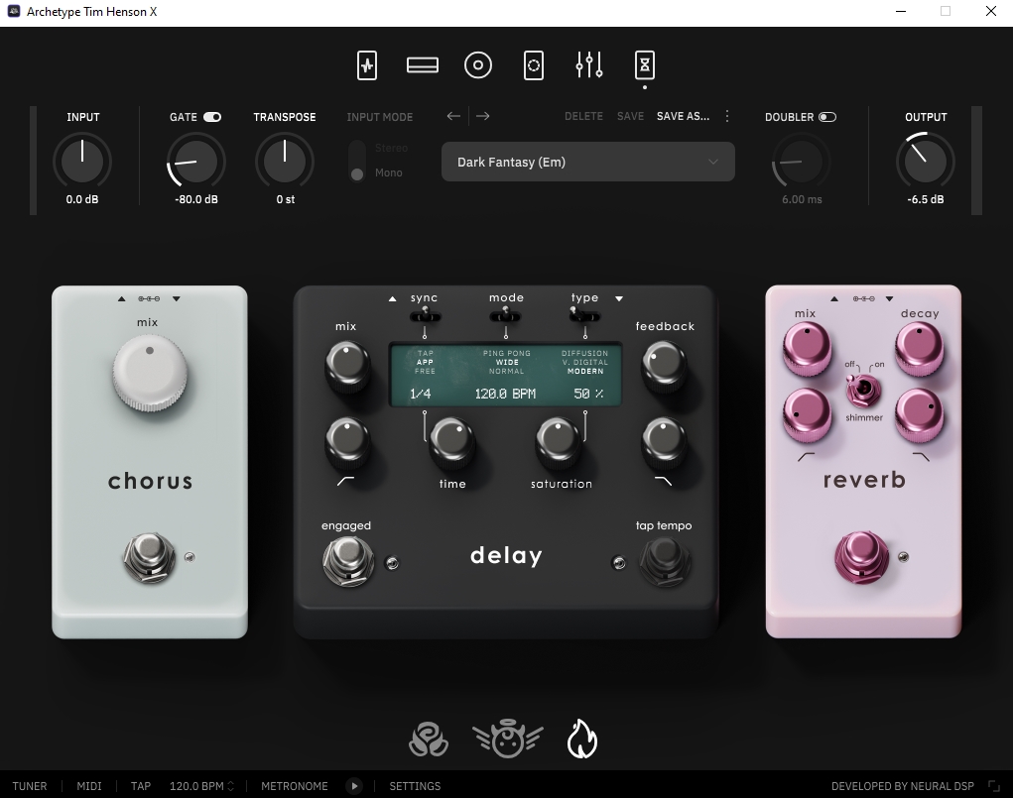Image resolution: width=1013 pixels, height=798 pixels.
Task: Click the window resize corner icon
Action: tap(993, 786)
